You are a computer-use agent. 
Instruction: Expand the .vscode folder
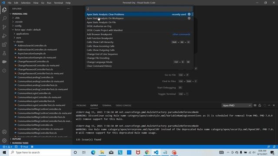click(19, 22)
